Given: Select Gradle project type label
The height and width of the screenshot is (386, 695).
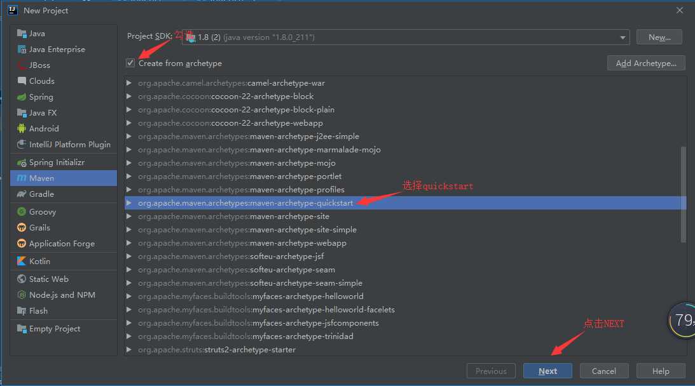Looking at the screenshot, I should click(x=42, y=194).
